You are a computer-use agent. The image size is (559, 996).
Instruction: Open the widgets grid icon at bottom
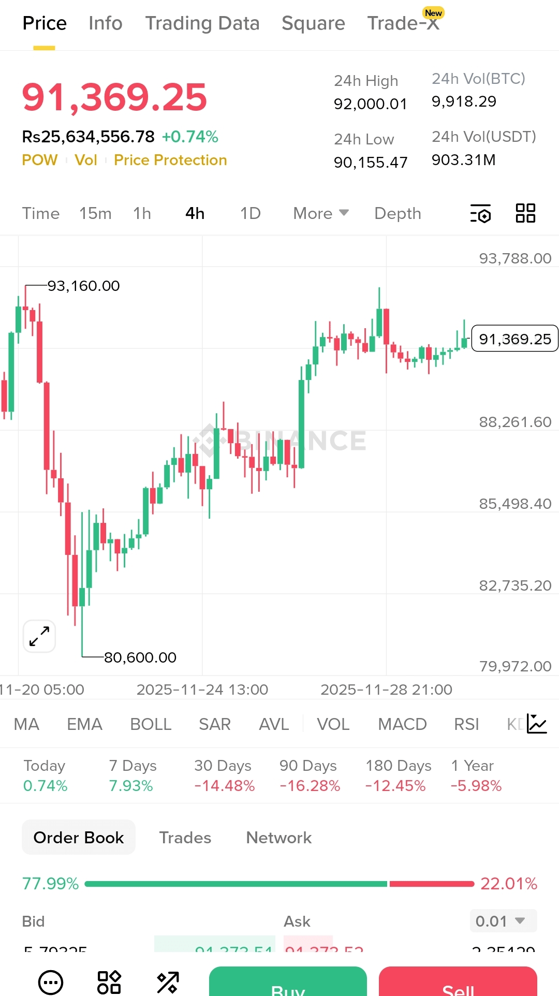(x=108, y=982)
